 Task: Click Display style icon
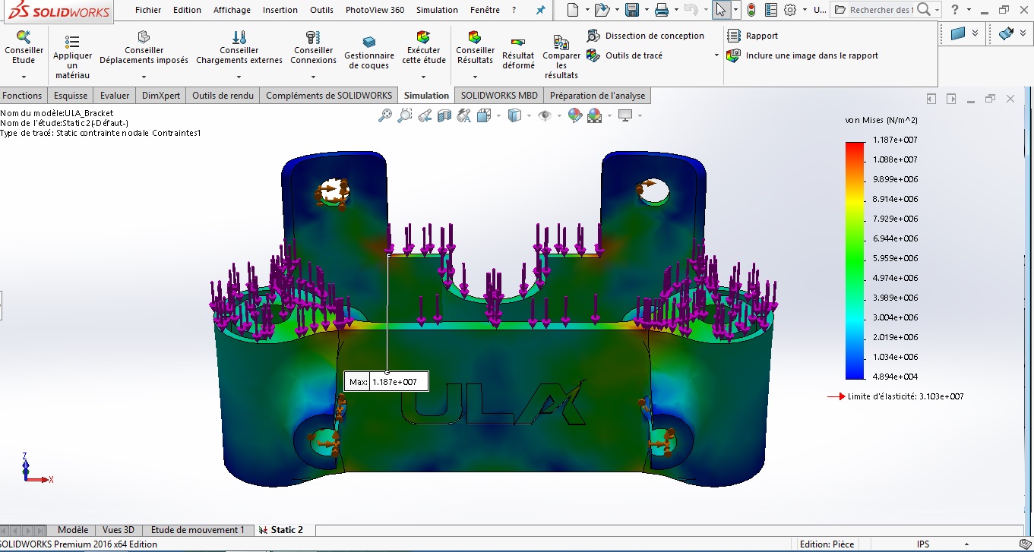(514, 115)
